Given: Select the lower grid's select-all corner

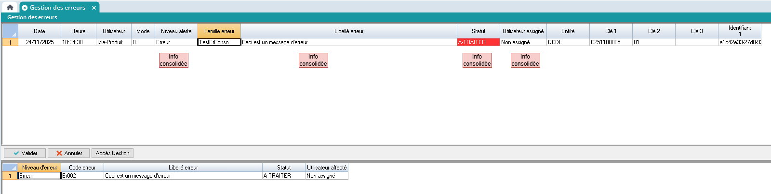Looking at the screenshot, I should 10,168.
